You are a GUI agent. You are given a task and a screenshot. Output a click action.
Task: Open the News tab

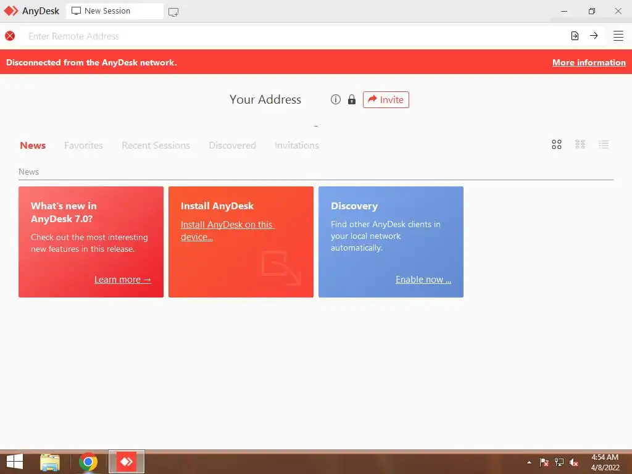click(33, 145)
